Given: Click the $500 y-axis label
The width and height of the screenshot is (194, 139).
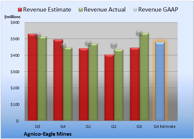Looking at the screenshot, I should pos(15,39).
